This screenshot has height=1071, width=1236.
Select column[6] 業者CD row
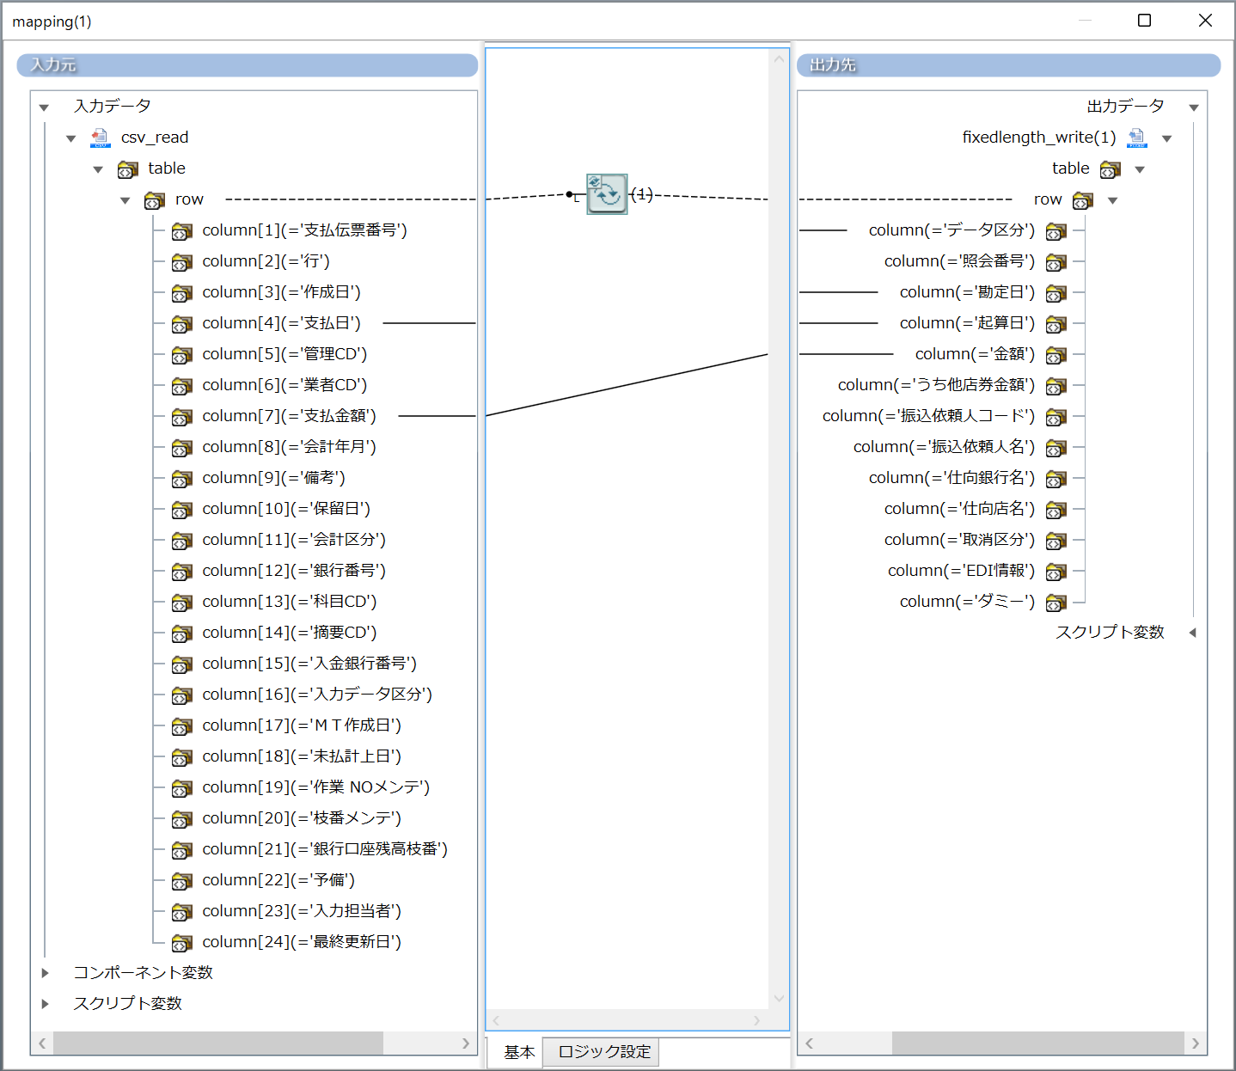click(x=285, y=385)
